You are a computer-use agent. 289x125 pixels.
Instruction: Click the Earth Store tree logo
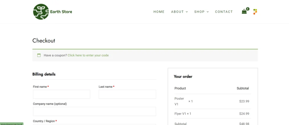click(x=41, y=12)
